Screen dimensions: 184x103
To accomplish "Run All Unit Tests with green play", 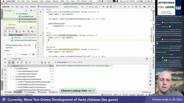I will pos(103,7).
